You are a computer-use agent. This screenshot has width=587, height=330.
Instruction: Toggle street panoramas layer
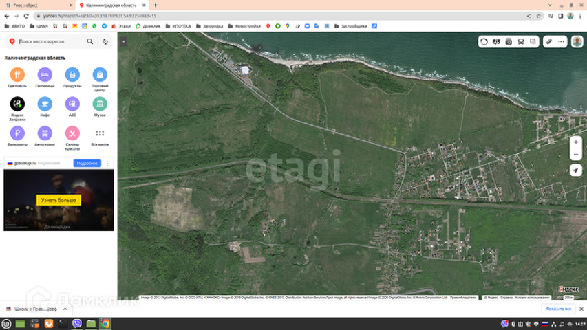(509, 41)
